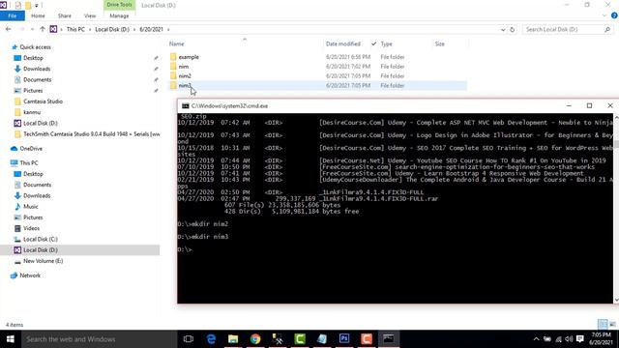Screen dimensions: 619x348
Task: Sort files by Name column
Action: point(176,43)
